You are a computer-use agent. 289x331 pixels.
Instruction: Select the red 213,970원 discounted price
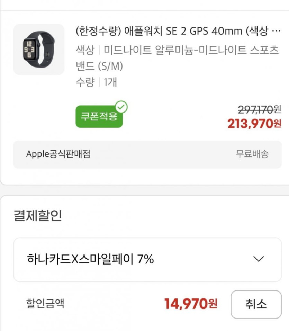tap(254, 124)
